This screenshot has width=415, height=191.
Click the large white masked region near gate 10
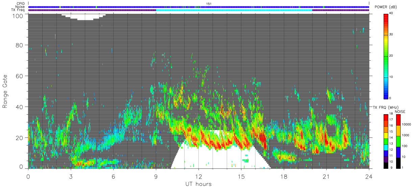tap(220, 155)
